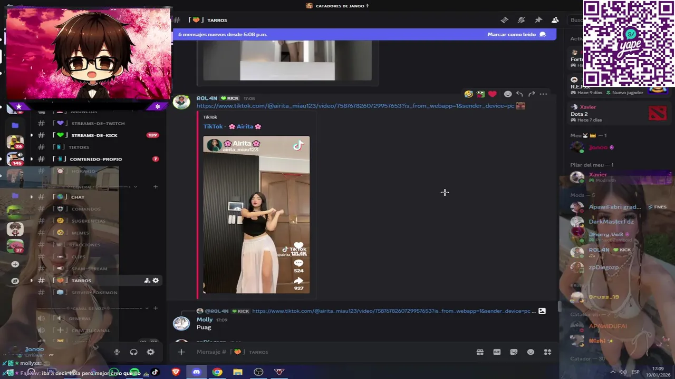Open the emoji picker in message bar

(531, 352)
